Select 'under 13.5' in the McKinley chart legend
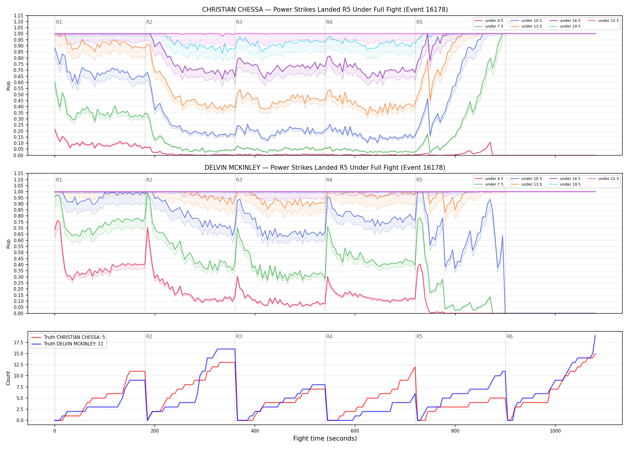The width and height of the screenshot is (629, 449). coord(526,184)
